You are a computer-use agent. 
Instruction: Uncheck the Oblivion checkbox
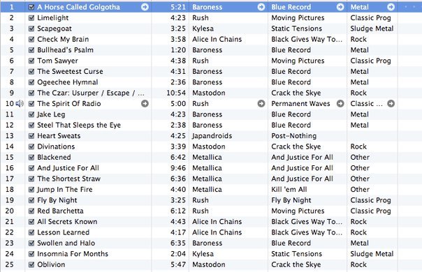(31, 264)
